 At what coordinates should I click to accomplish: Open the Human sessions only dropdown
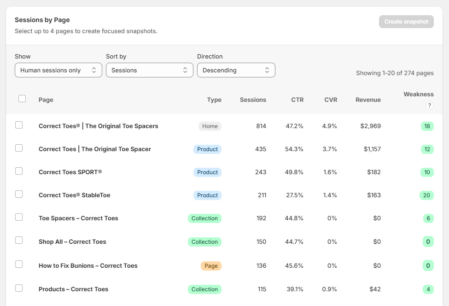(58, 70)
